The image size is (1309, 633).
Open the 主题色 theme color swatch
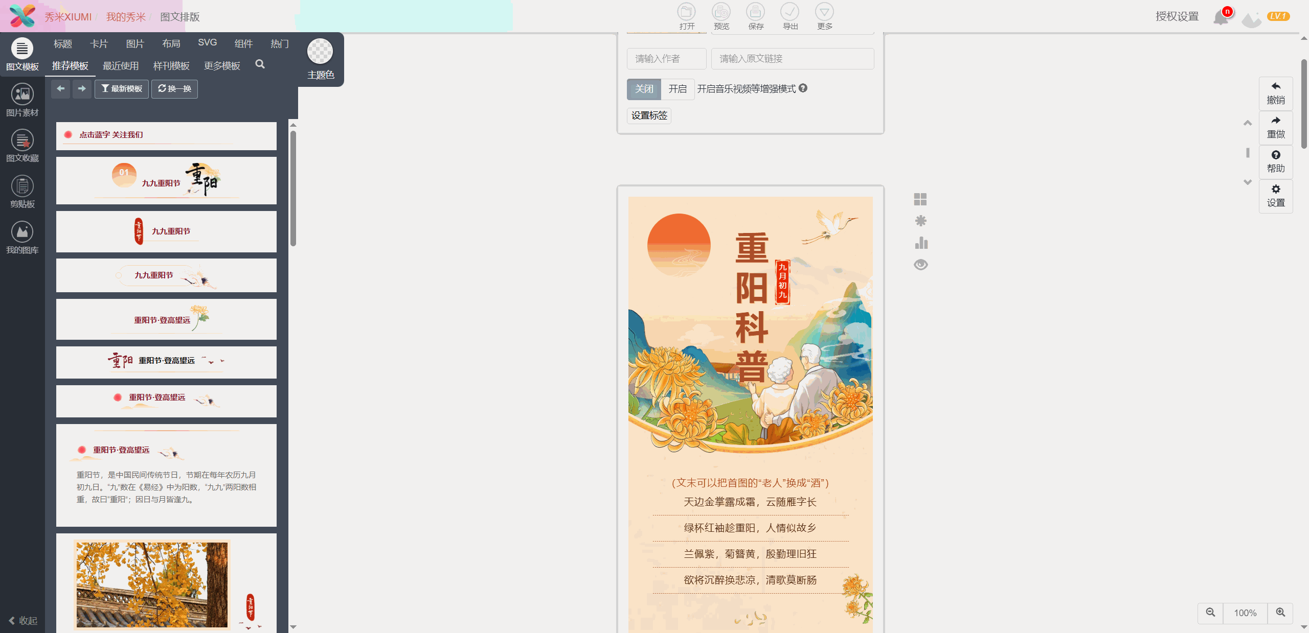320,52
